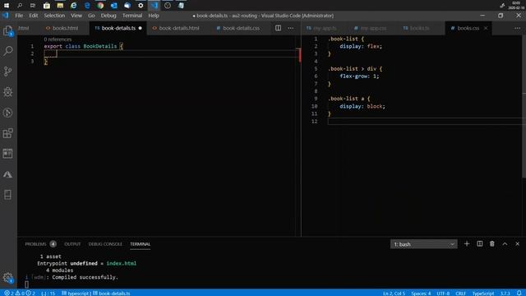526x296 pixels.
Task: Open the Debug menu
Action: [108, 16]
